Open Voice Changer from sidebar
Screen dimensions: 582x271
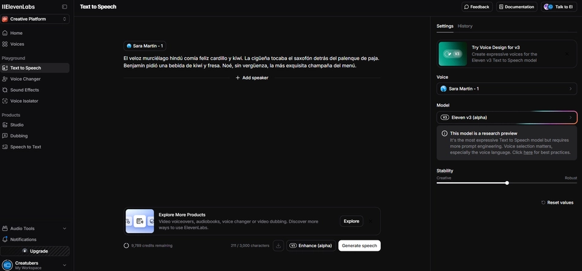click(x=25, y=79)
